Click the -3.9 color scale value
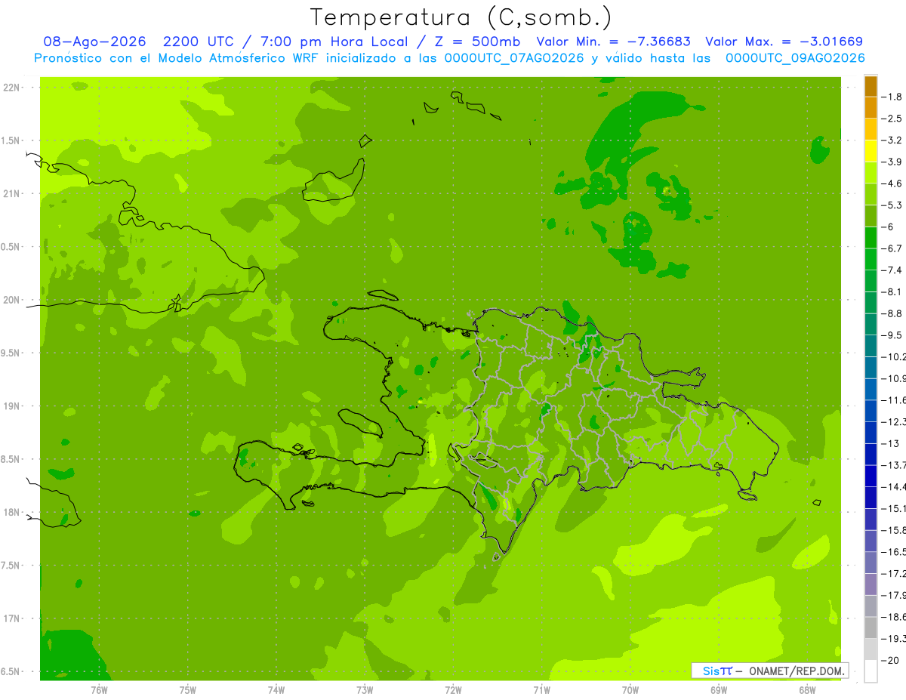 click(892, 162)
